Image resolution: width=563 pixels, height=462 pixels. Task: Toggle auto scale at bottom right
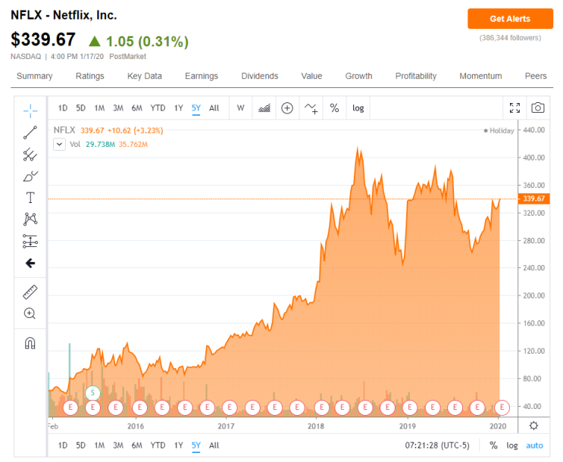coord(535,445)
